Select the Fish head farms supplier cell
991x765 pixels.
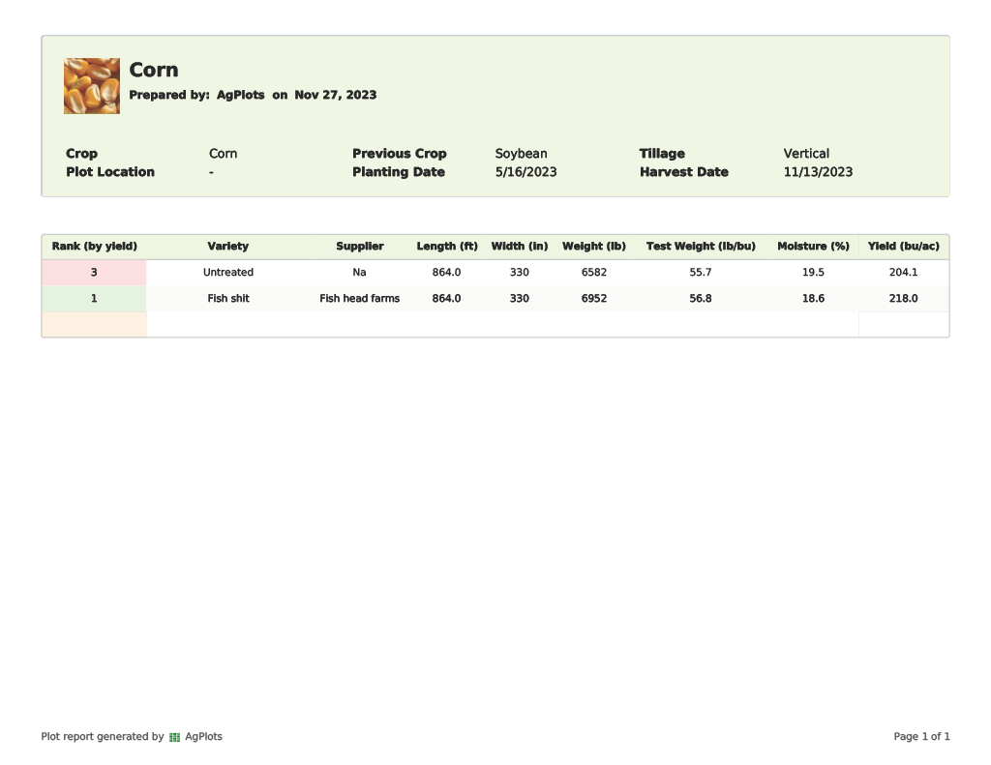(x=360, y=299)
